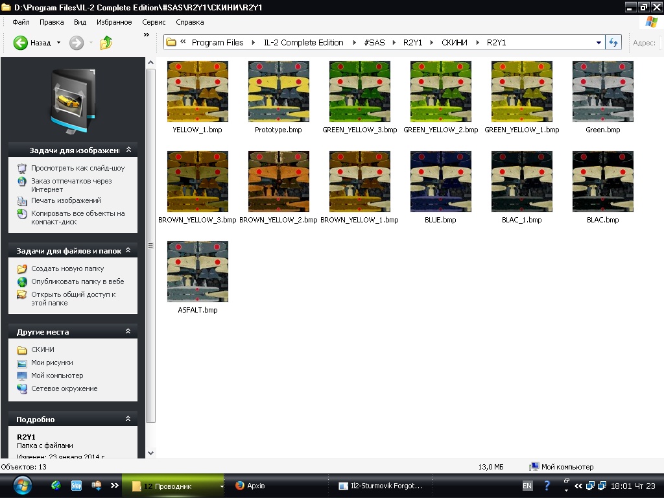The image size is (664, 498).
Task: Navigate to СКИНИ breadcrumb segment
Action: 455,42
